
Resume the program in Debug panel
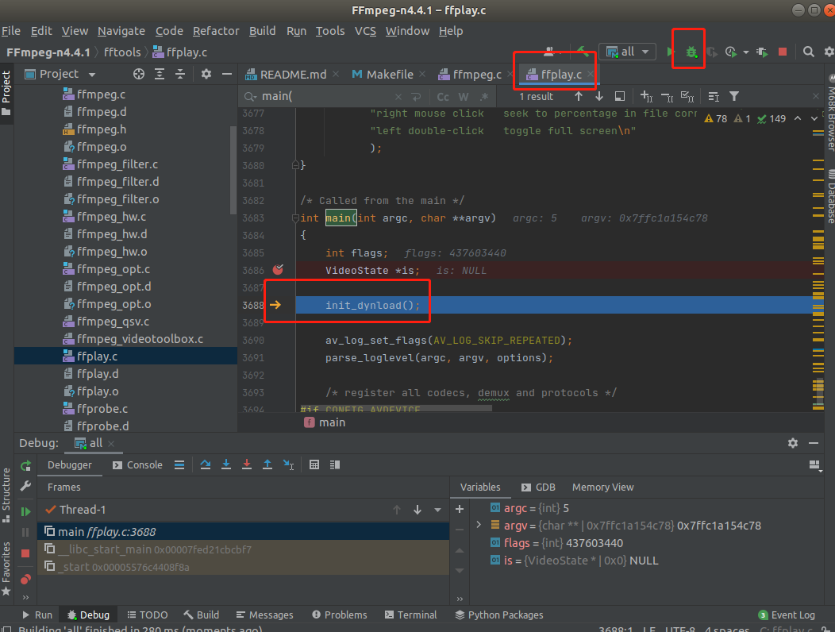coord(25,512)
